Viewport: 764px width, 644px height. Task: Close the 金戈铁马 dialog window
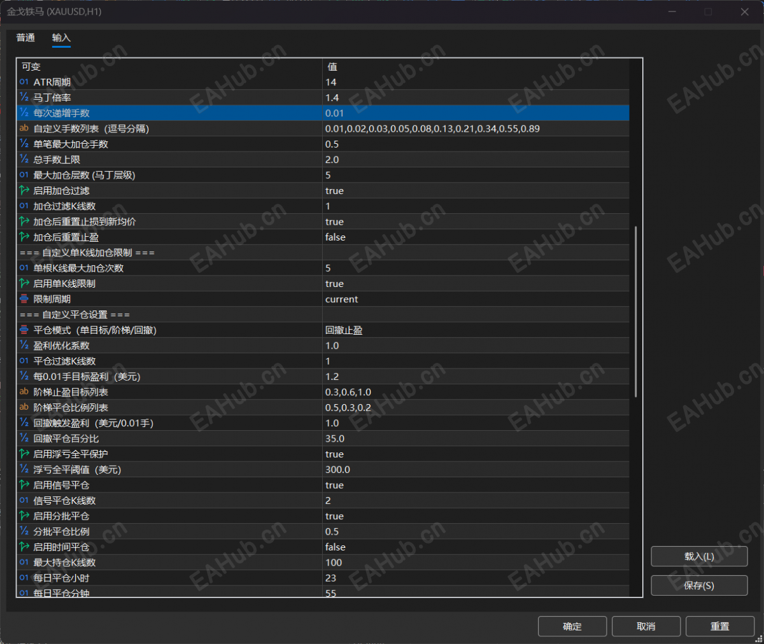click(745, 12)
